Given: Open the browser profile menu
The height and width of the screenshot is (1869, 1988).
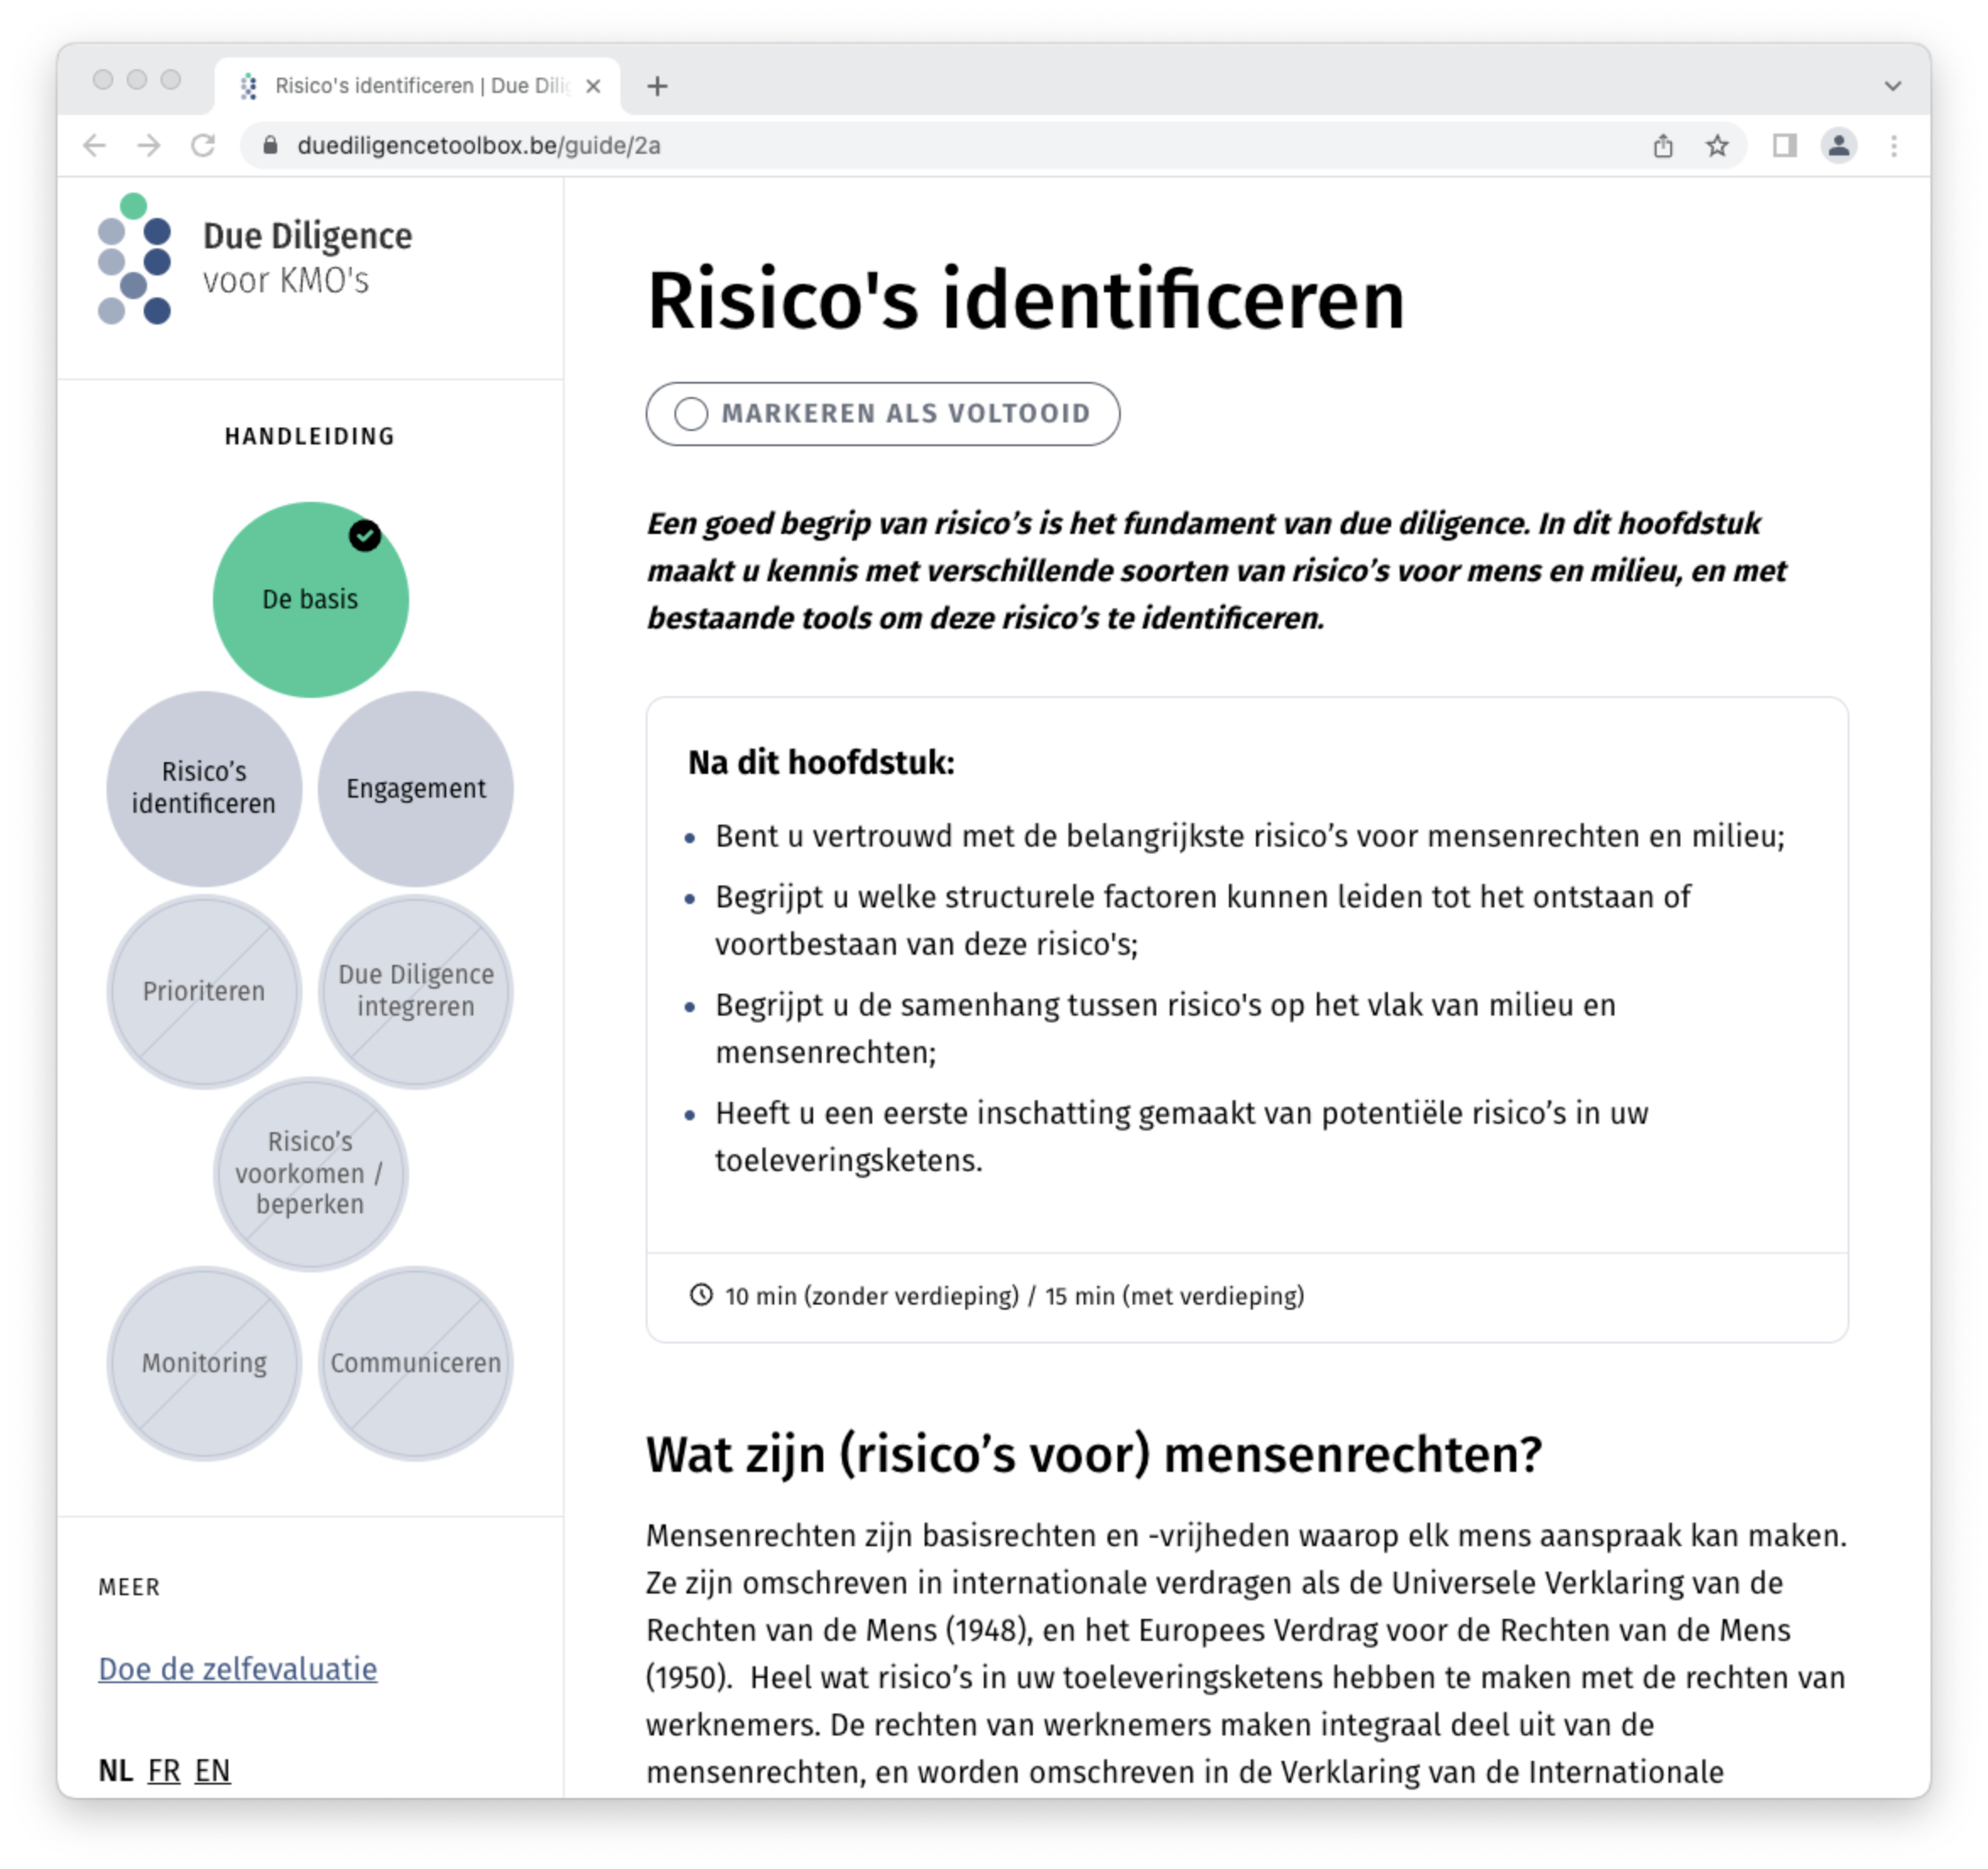Looking at the screenshot, I should 1839,146.
